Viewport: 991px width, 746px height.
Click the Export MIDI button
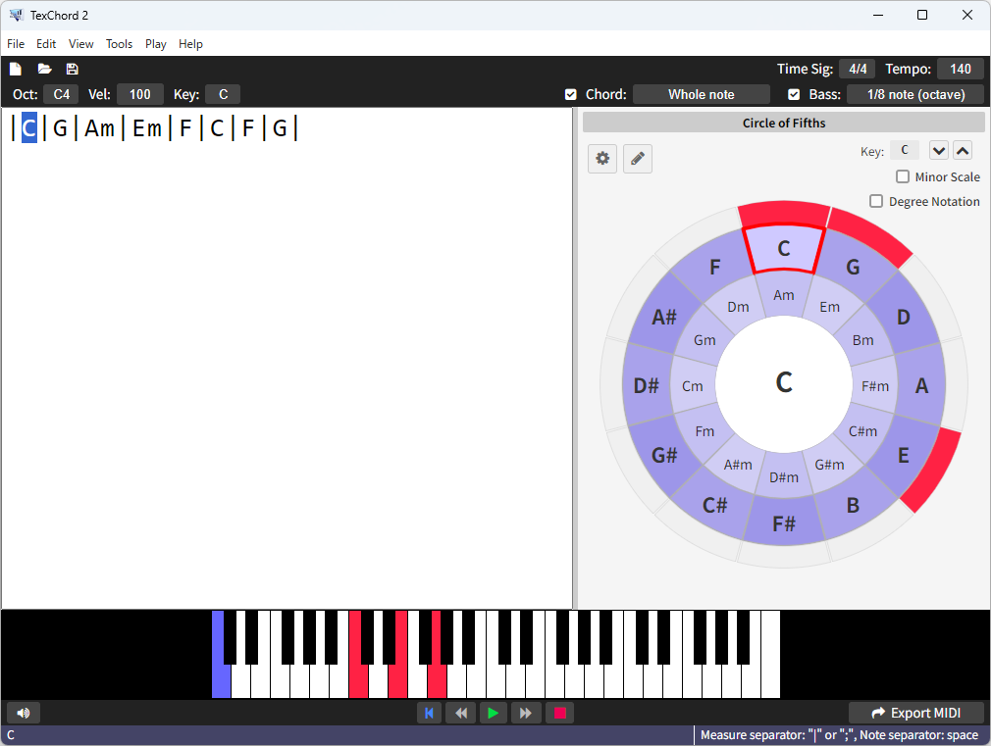coord(915,713)
